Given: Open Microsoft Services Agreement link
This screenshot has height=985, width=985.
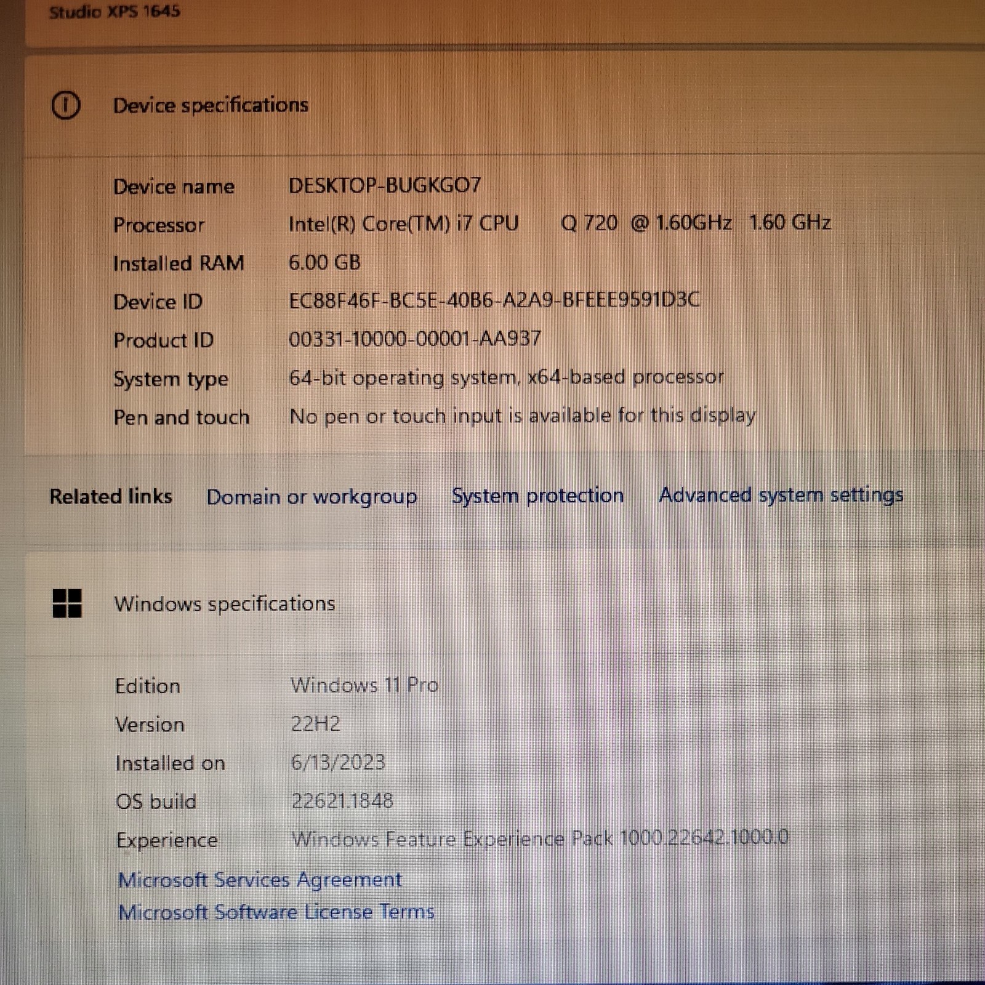Looking at the screenshot, I should pos(260,880).
